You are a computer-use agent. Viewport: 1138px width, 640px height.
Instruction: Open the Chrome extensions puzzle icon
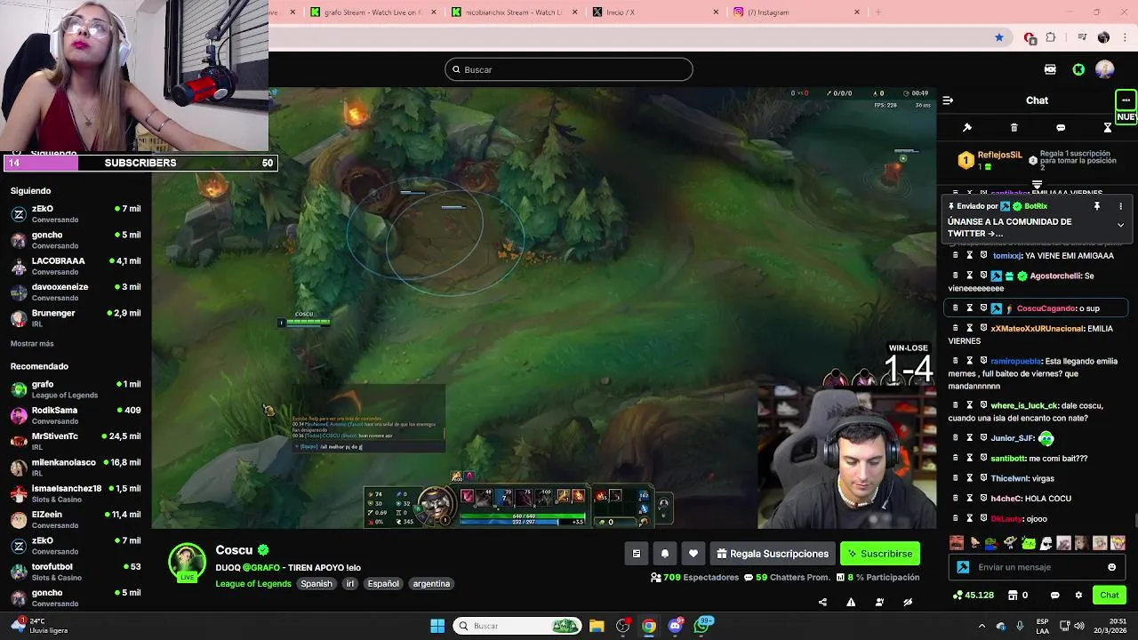click(1051, 37)
